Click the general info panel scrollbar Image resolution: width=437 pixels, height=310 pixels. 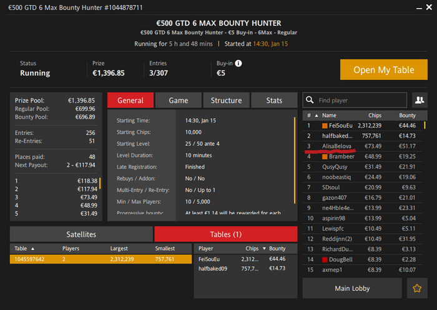pyautogui.click(x=295, y=160)
